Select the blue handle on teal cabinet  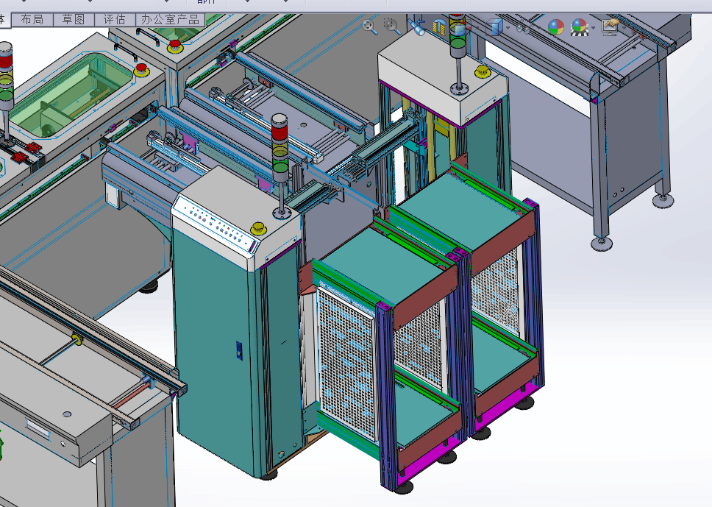pos(239,351)
